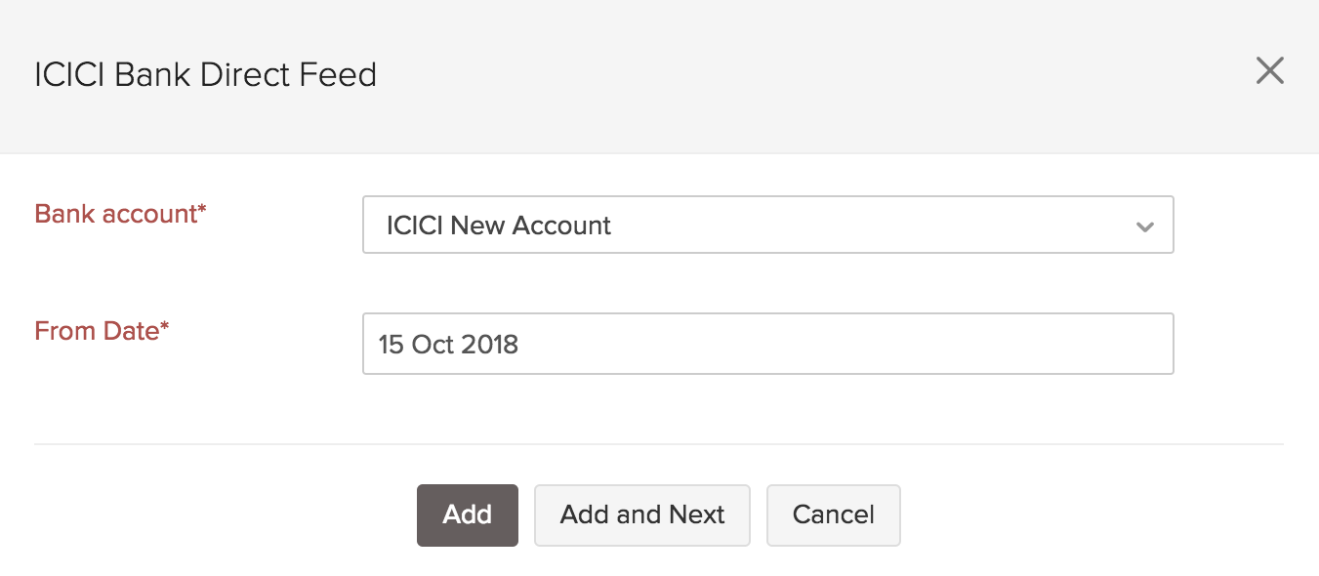This screenshot has width=1319, height=576.
Task: Click the Add and Next button
Action: point(641,514)
